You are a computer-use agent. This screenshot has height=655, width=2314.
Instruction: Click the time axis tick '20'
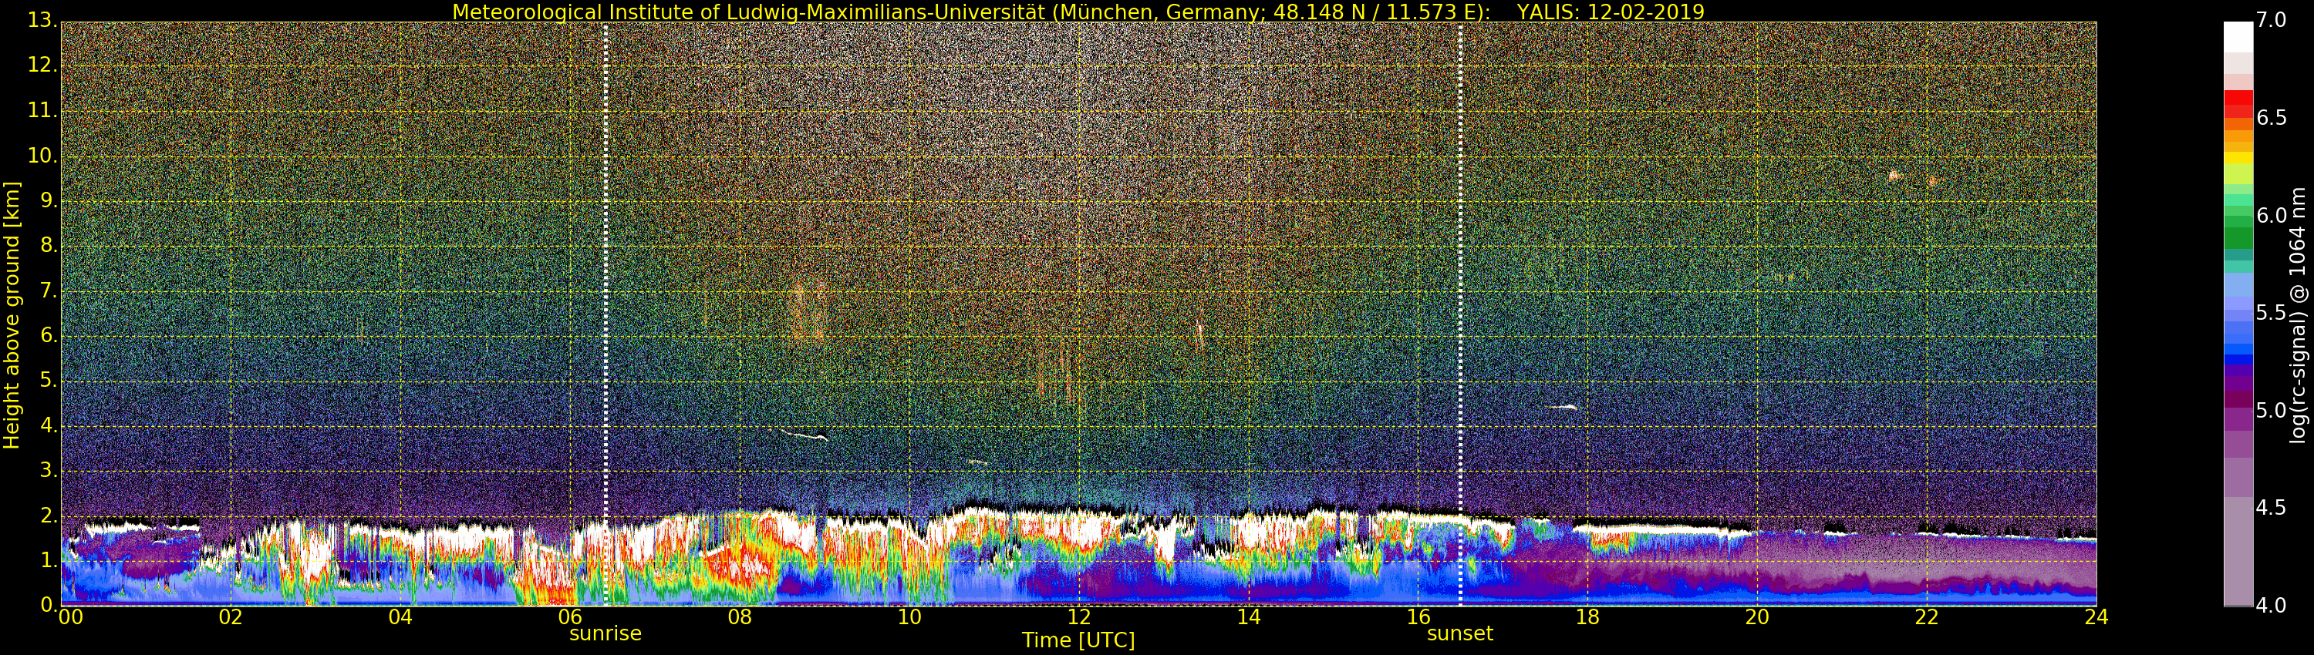(x=1758, y=617)
